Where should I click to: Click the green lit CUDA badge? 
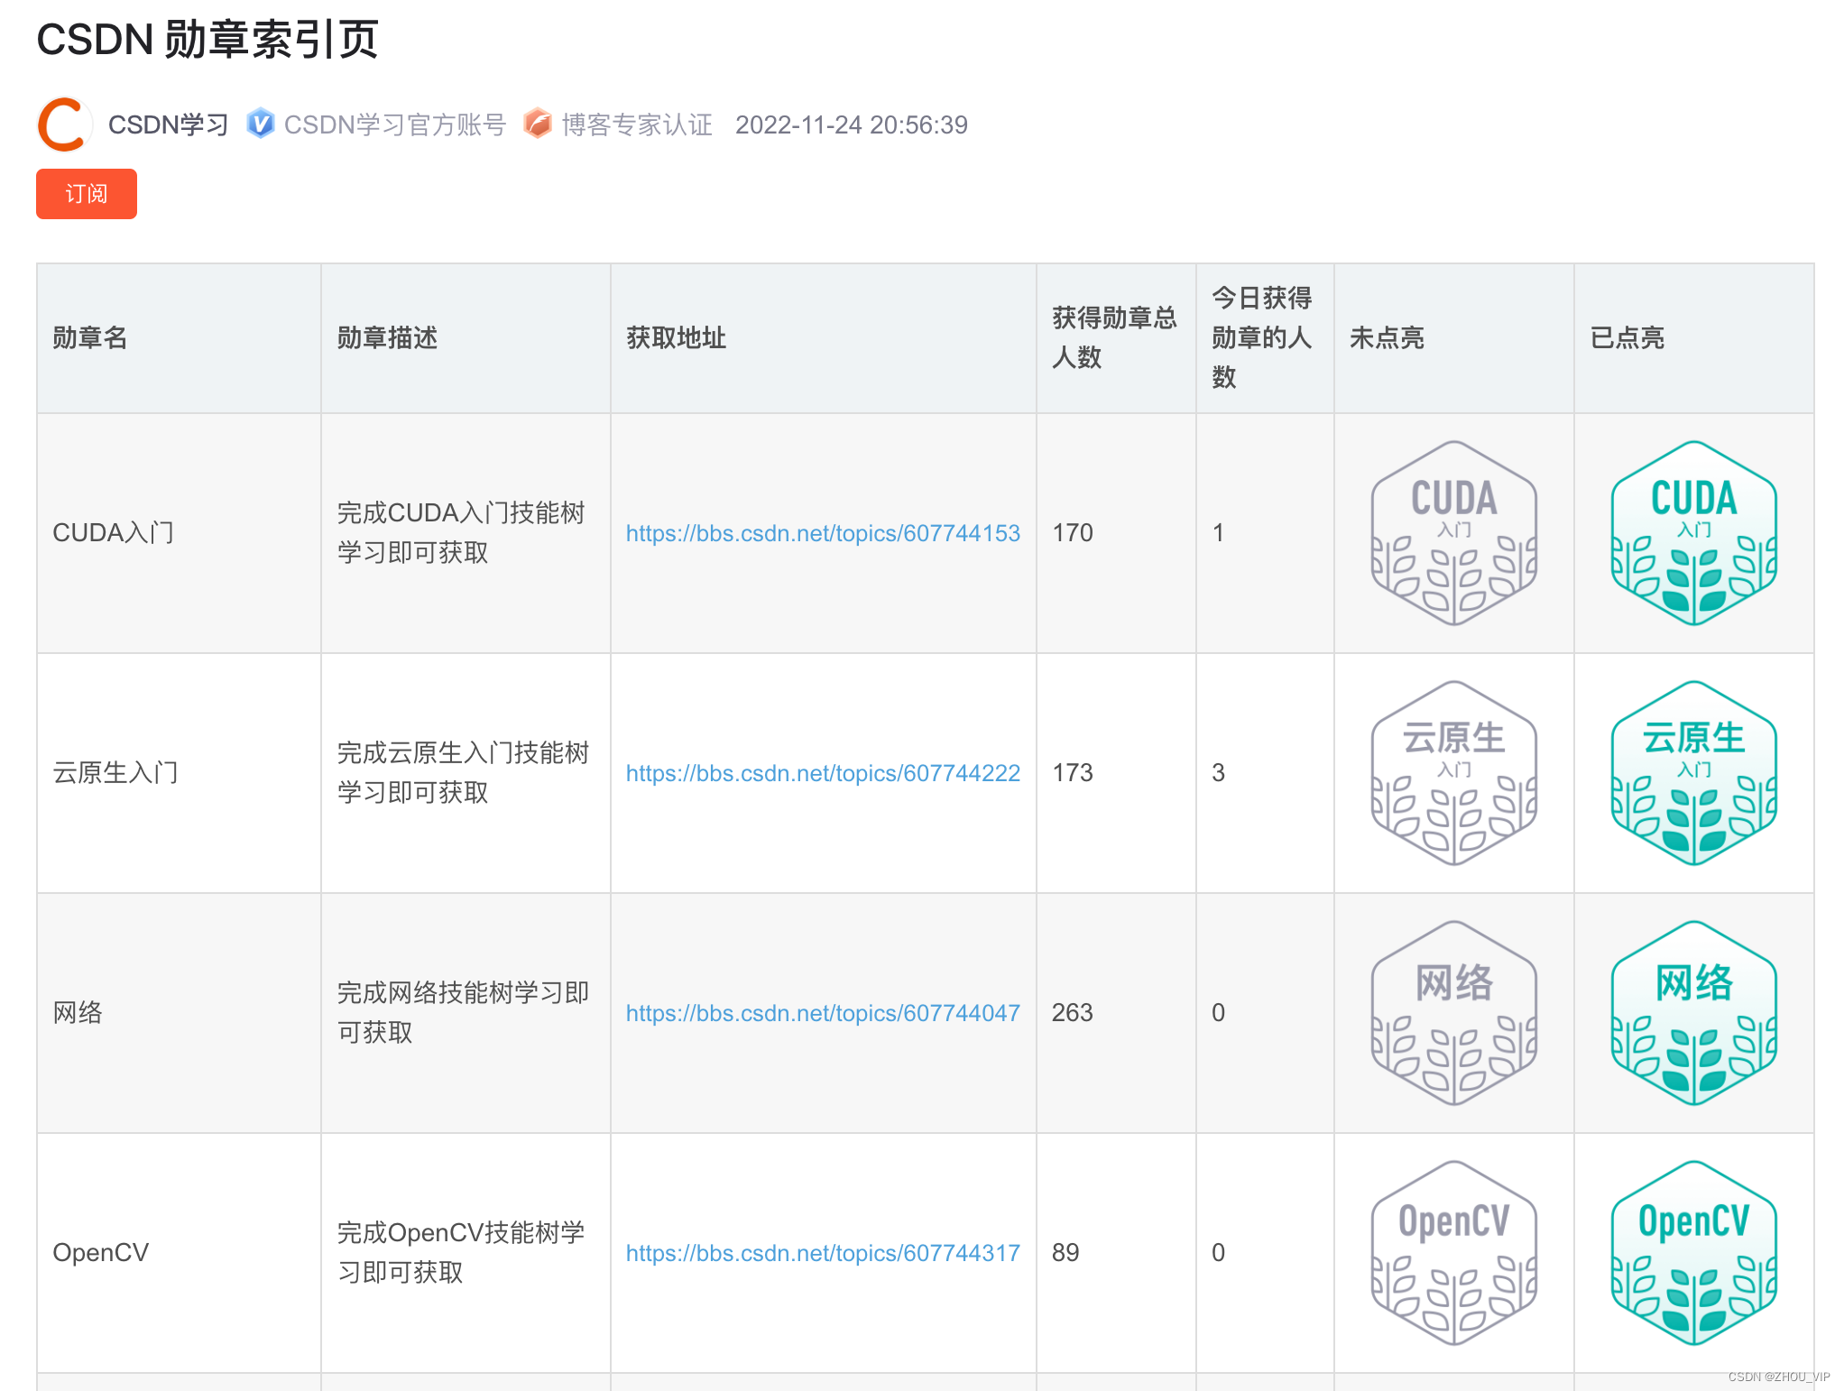(1693, 533)
